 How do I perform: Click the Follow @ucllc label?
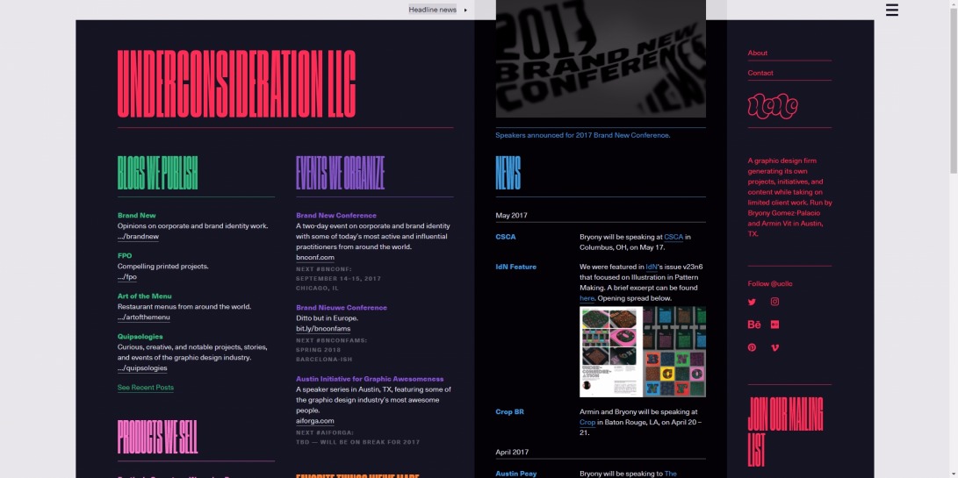click(770, 284)
